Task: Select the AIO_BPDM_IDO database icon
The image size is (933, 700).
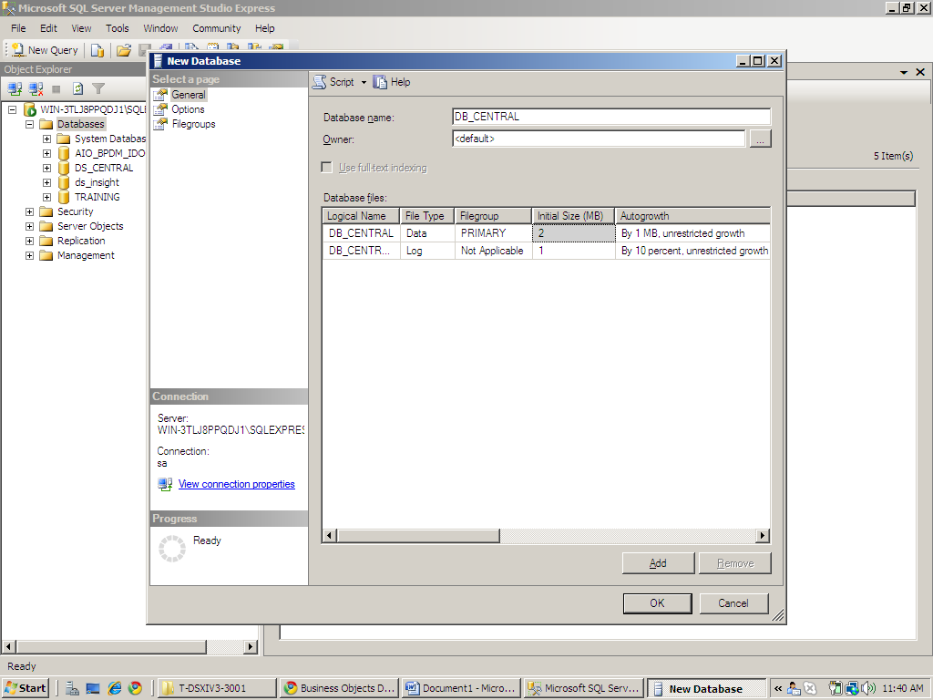Action: click(64, 153)
